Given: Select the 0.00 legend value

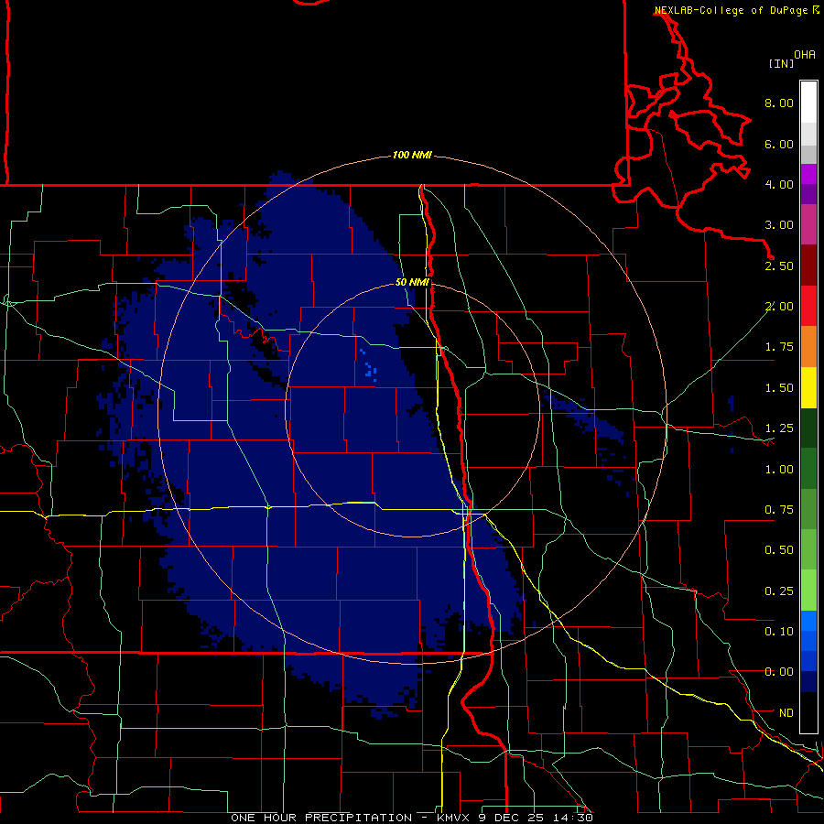Looking at the screenshot, I should 779,672.
